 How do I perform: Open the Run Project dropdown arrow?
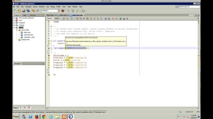(80, 11)
